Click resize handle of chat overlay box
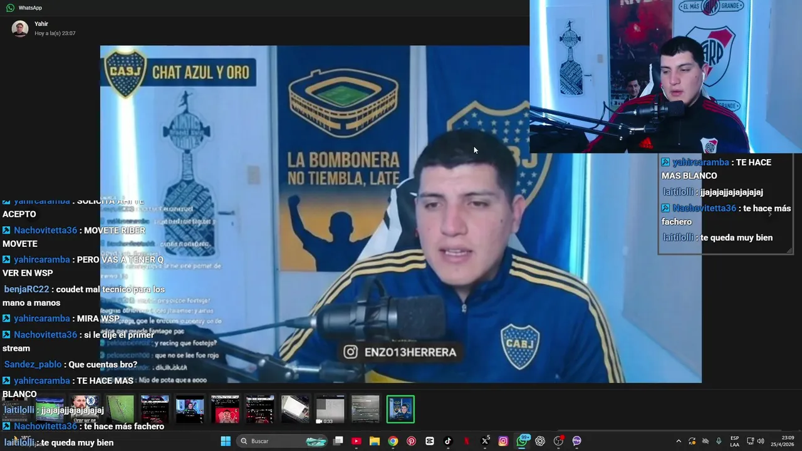The height and width of the screenshot is (451, 802). [x=789, y=251]
